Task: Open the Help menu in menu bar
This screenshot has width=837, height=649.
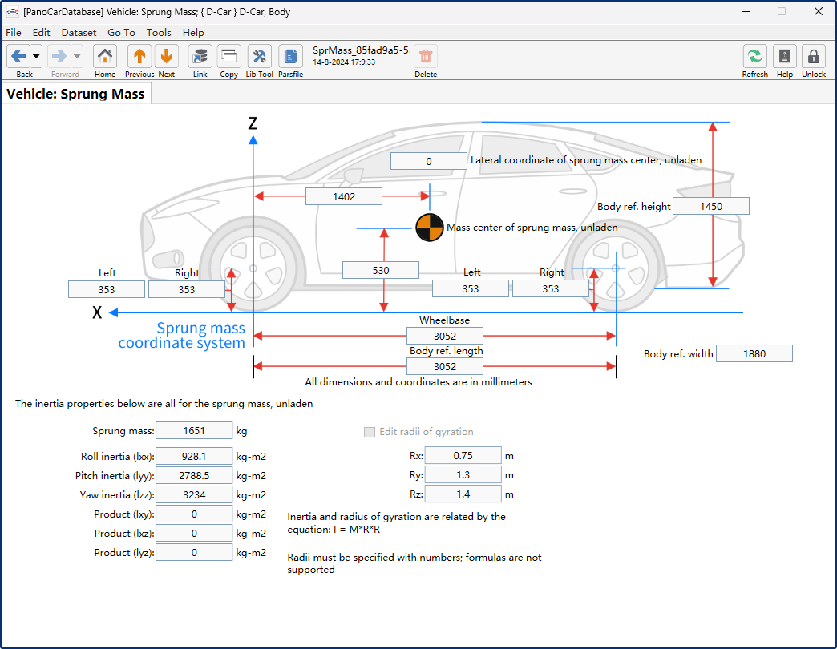Action: coord(193,33)
